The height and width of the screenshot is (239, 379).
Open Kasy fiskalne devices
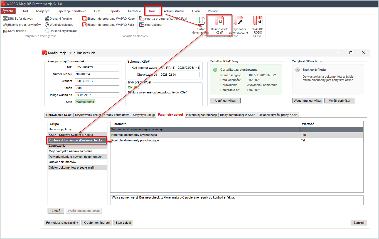(15, 31)
